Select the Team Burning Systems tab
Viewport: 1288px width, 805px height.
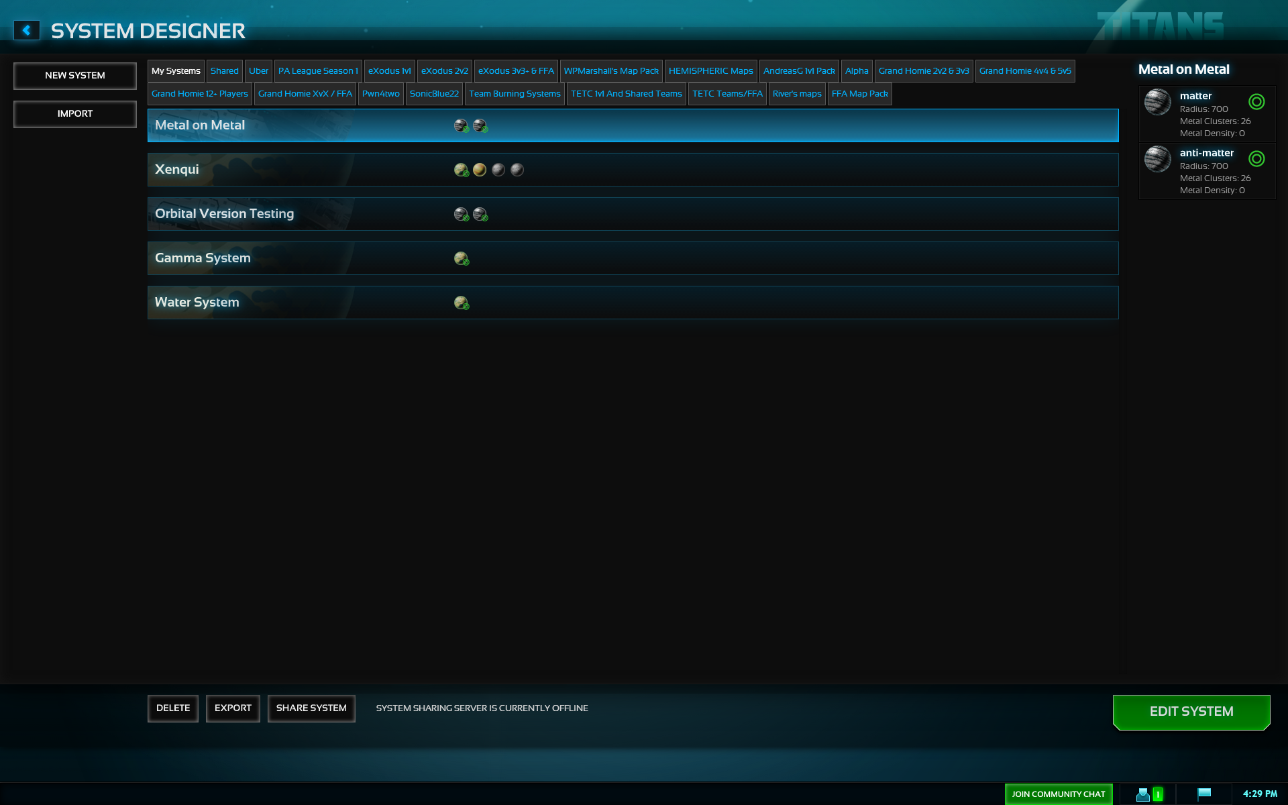[515, 94]
